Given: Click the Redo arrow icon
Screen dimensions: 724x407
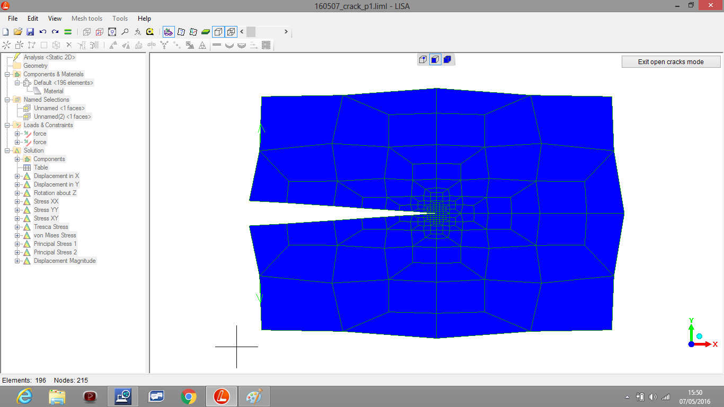Looking at the screenshot, I should tap(55, 32).
